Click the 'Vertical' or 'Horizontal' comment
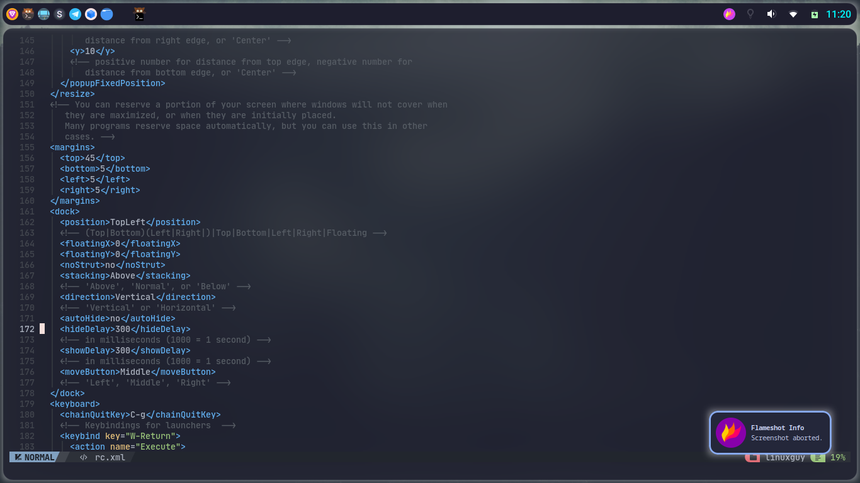The height and width of the screenshot is (483, 860). (148, 308)
